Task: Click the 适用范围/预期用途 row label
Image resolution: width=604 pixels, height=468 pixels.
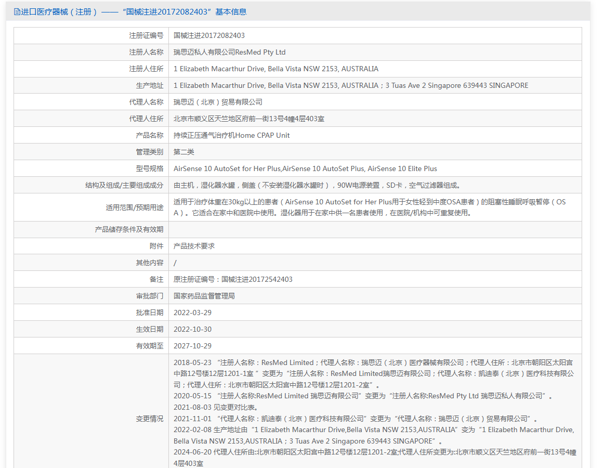Action: pyautogui.click(x=135, y=207)
